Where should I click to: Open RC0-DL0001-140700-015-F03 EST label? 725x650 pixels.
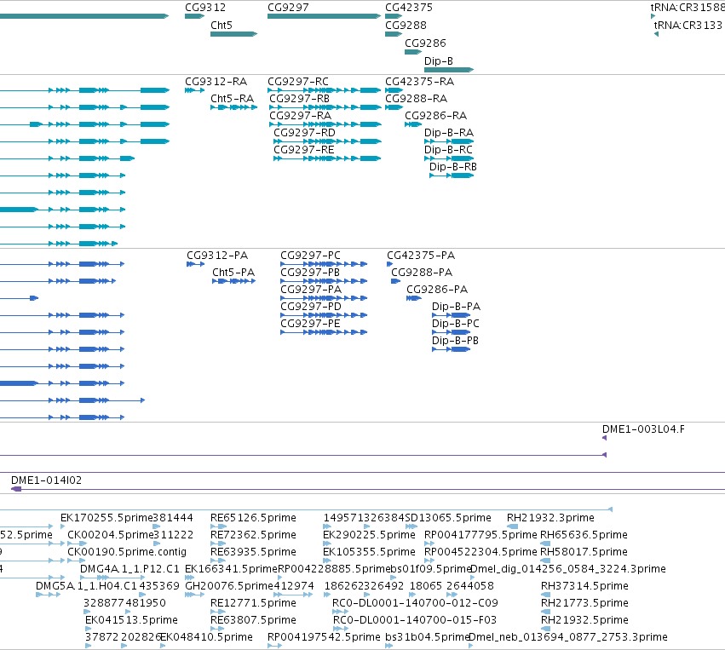pyautogui.click(x=414, y=620)
